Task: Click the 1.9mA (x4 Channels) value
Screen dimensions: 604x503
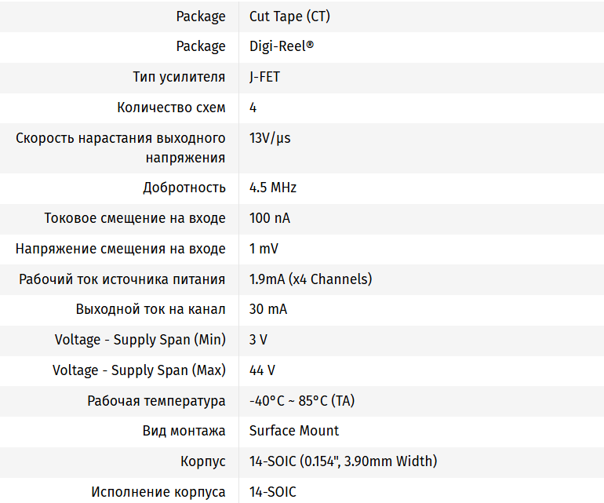Action: [x=311, y=279]
